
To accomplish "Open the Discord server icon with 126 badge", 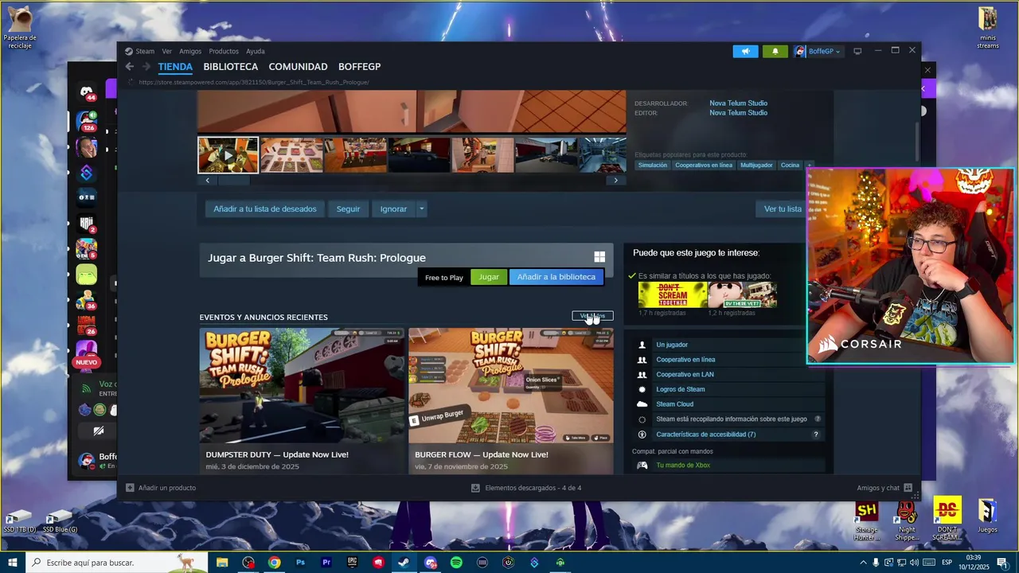I will click(x=87, y=121).
